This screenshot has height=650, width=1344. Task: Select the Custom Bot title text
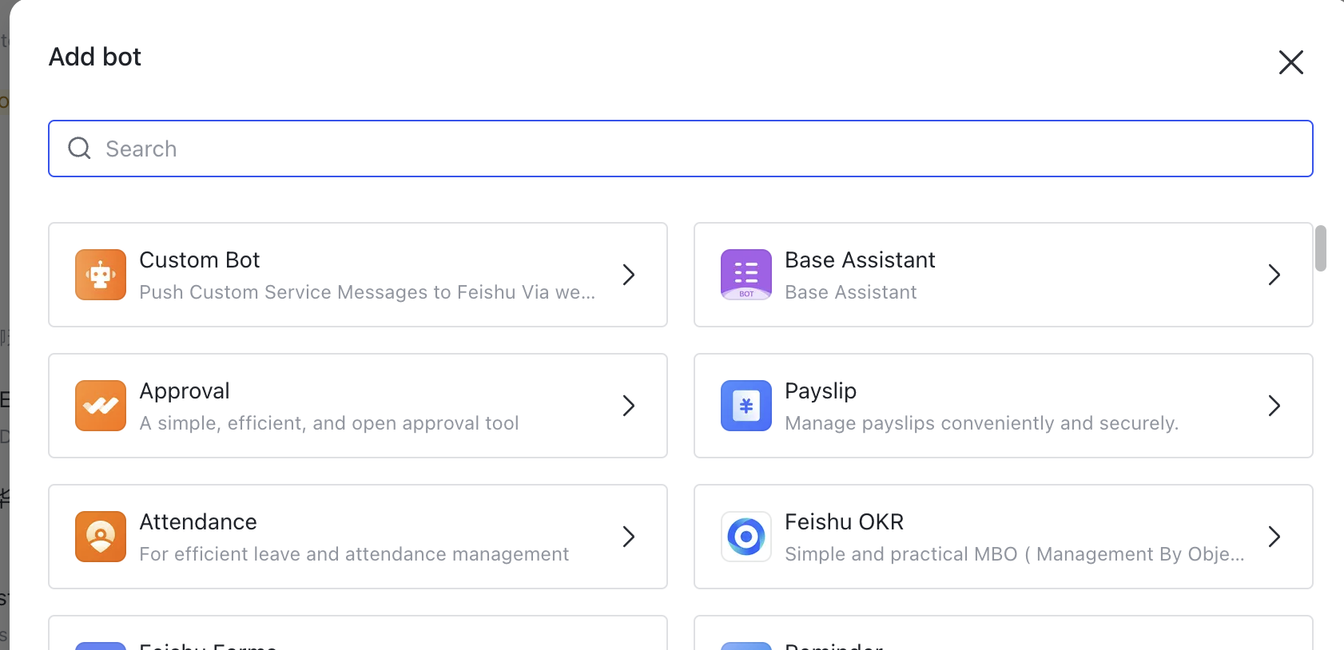pyautogui.click(x=200, y=260)
